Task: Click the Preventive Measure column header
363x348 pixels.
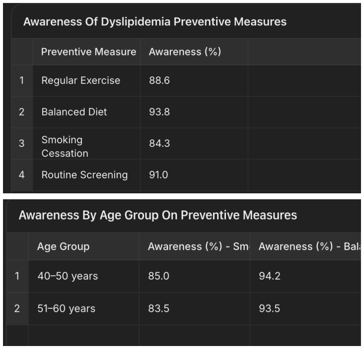Action: 88,52
